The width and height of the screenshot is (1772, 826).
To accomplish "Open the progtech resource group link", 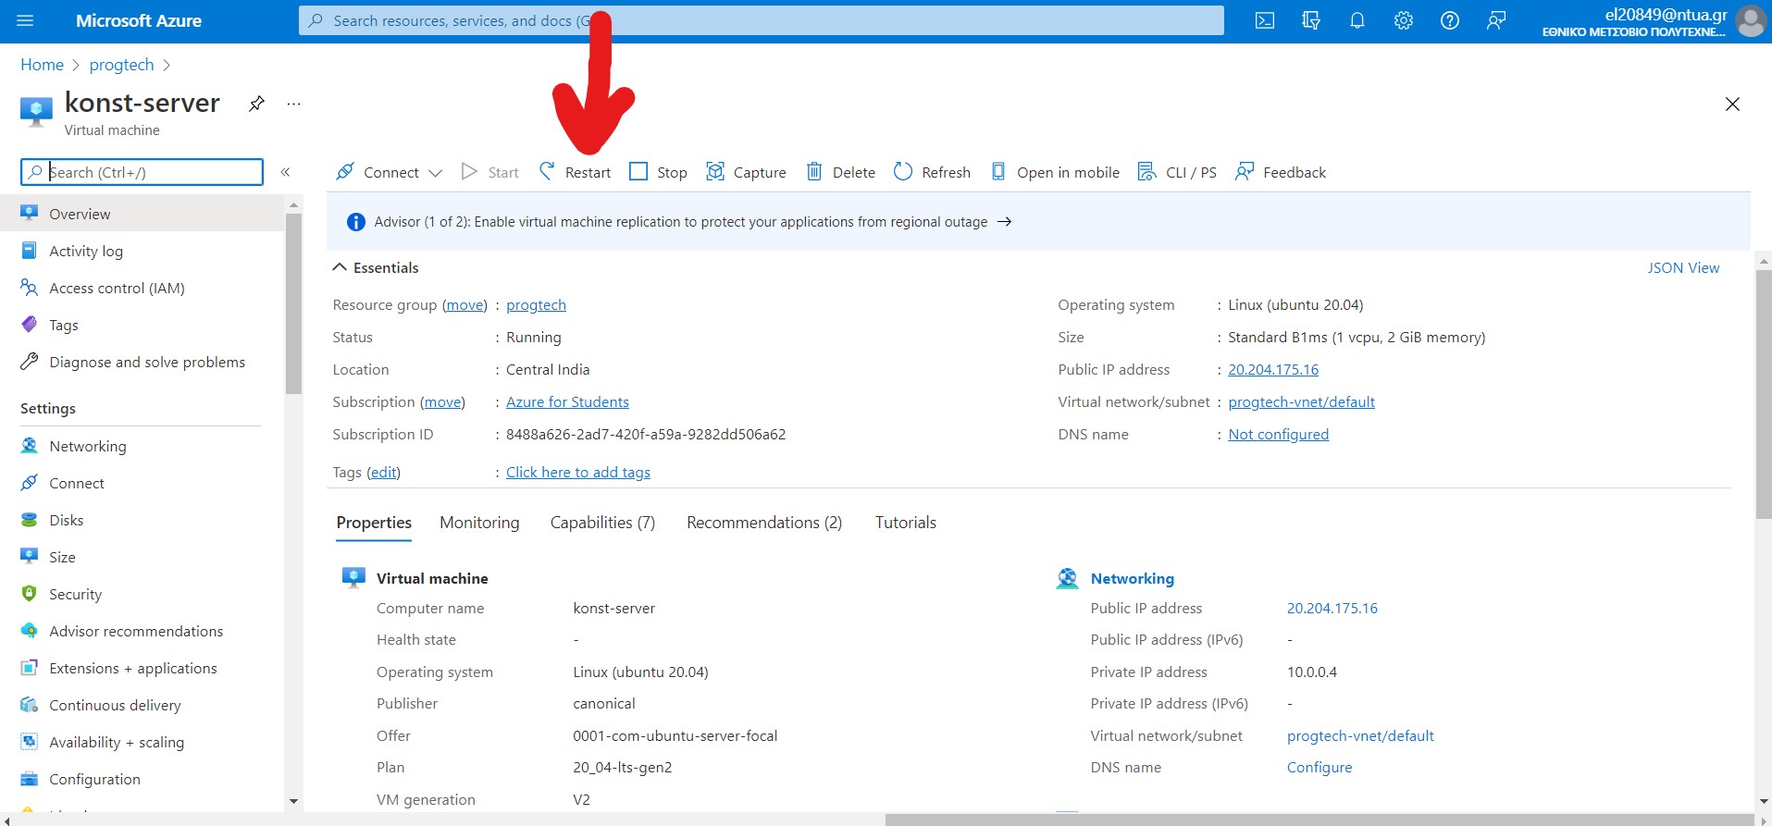I will tap(536, 305).
